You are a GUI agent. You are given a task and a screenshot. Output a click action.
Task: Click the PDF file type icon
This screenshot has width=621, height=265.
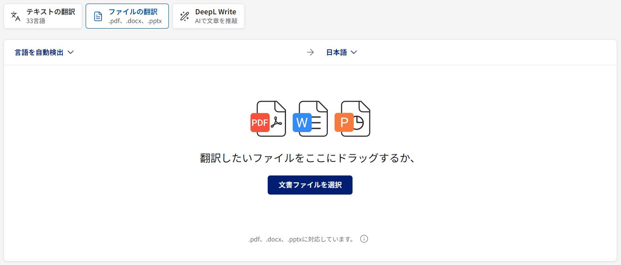[x=268, y=119]
